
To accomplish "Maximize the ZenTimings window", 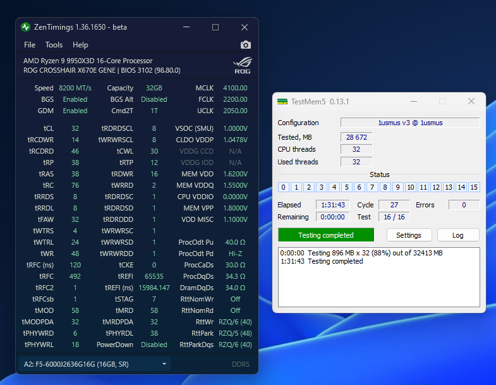I will click(215, 27).
